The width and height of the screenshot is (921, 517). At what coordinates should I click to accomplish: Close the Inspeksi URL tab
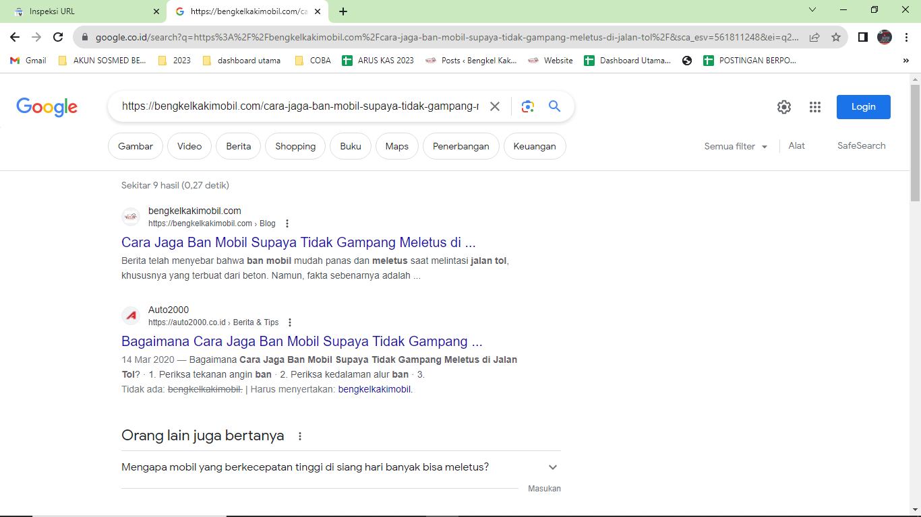[x=156, y=11]
